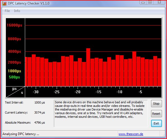Maximize the DPC Latency Checker window
This screenshot has width=167, height=139.
[x=150, y=2]
